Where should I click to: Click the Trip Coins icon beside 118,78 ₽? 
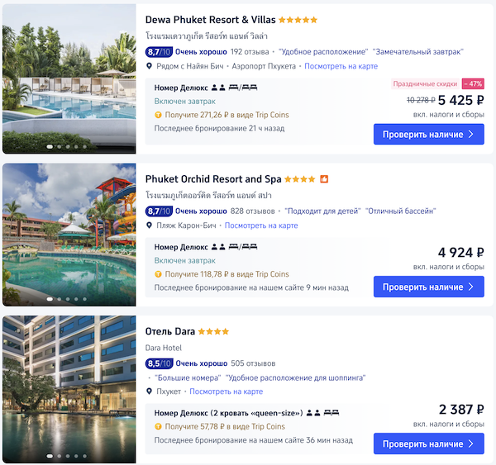pyautogui.click(x=158, y=274)
